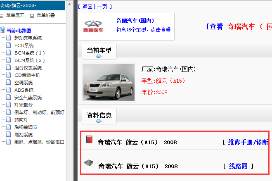Open ECU系统 circuit diagram
The width and height of the screenshot is (272, 181).
[x=24, y=45]
